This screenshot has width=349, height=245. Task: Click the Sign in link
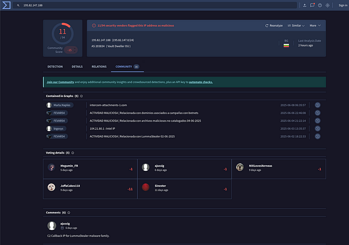point(343,5)
